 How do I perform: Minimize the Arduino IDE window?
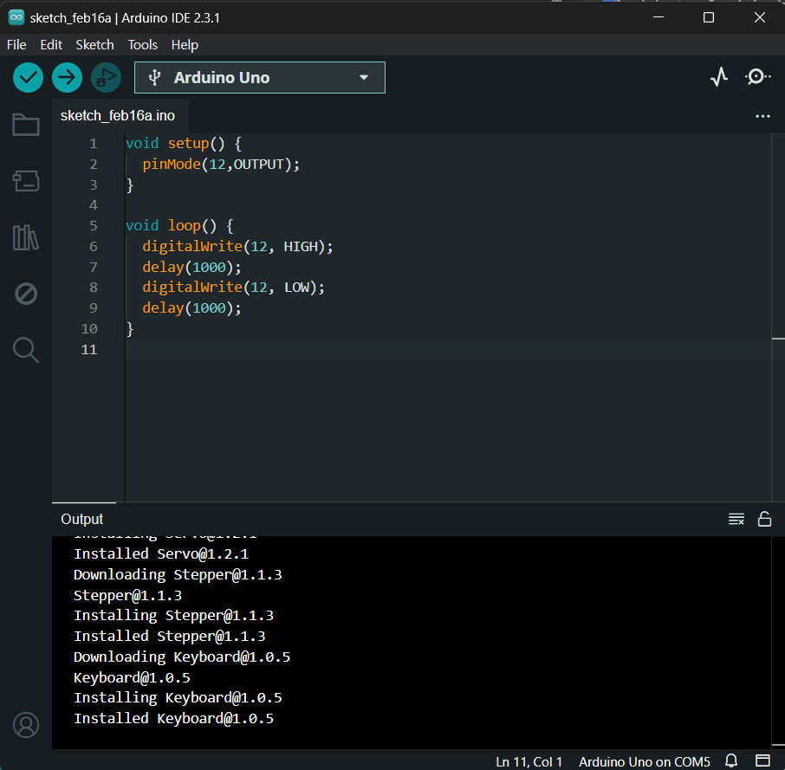[x=658, y=17]
